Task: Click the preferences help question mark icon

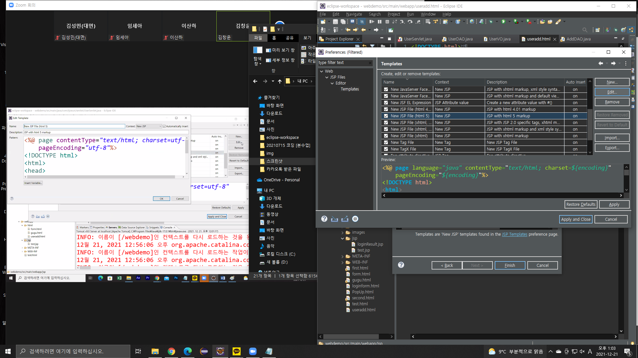Action: pyautogui.click(x=324, y=219)
